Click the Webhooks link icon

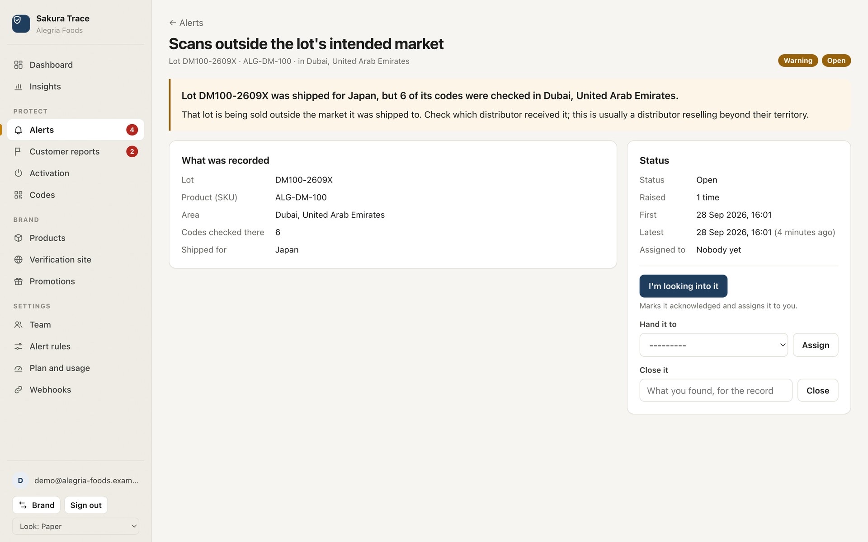[x=18, y=390]
